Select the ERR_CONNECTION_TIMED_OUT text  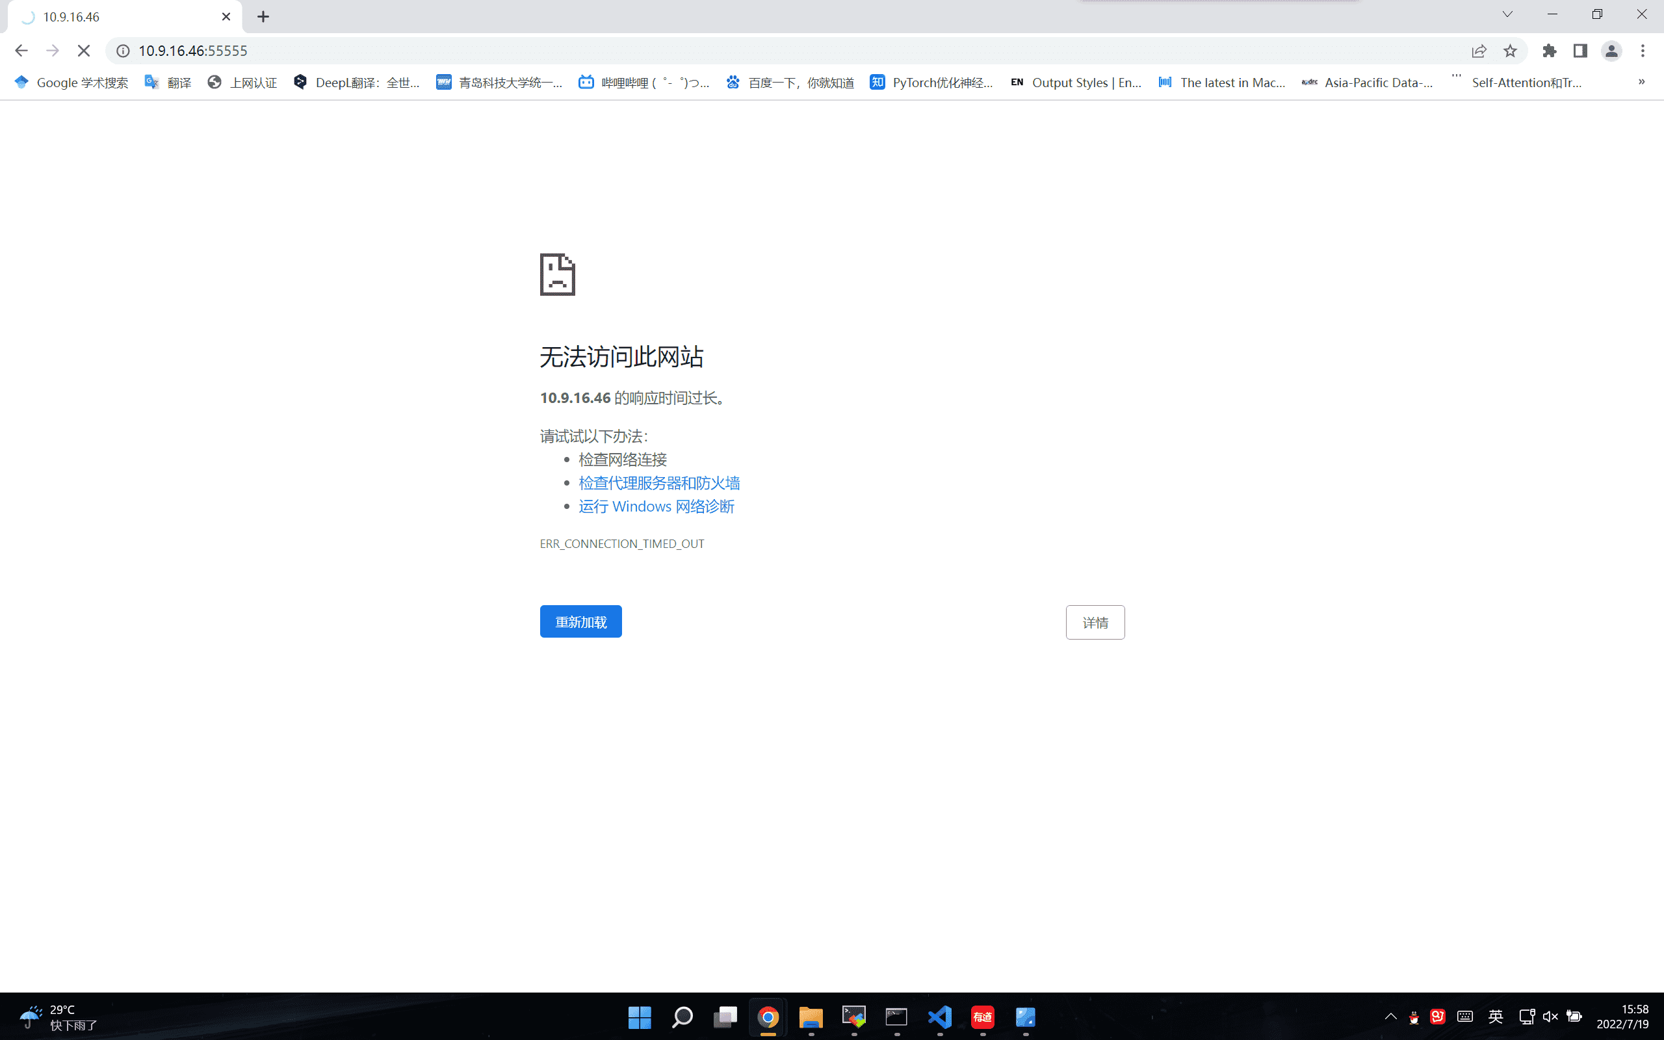pyautogui.click(x=621, y=544)
